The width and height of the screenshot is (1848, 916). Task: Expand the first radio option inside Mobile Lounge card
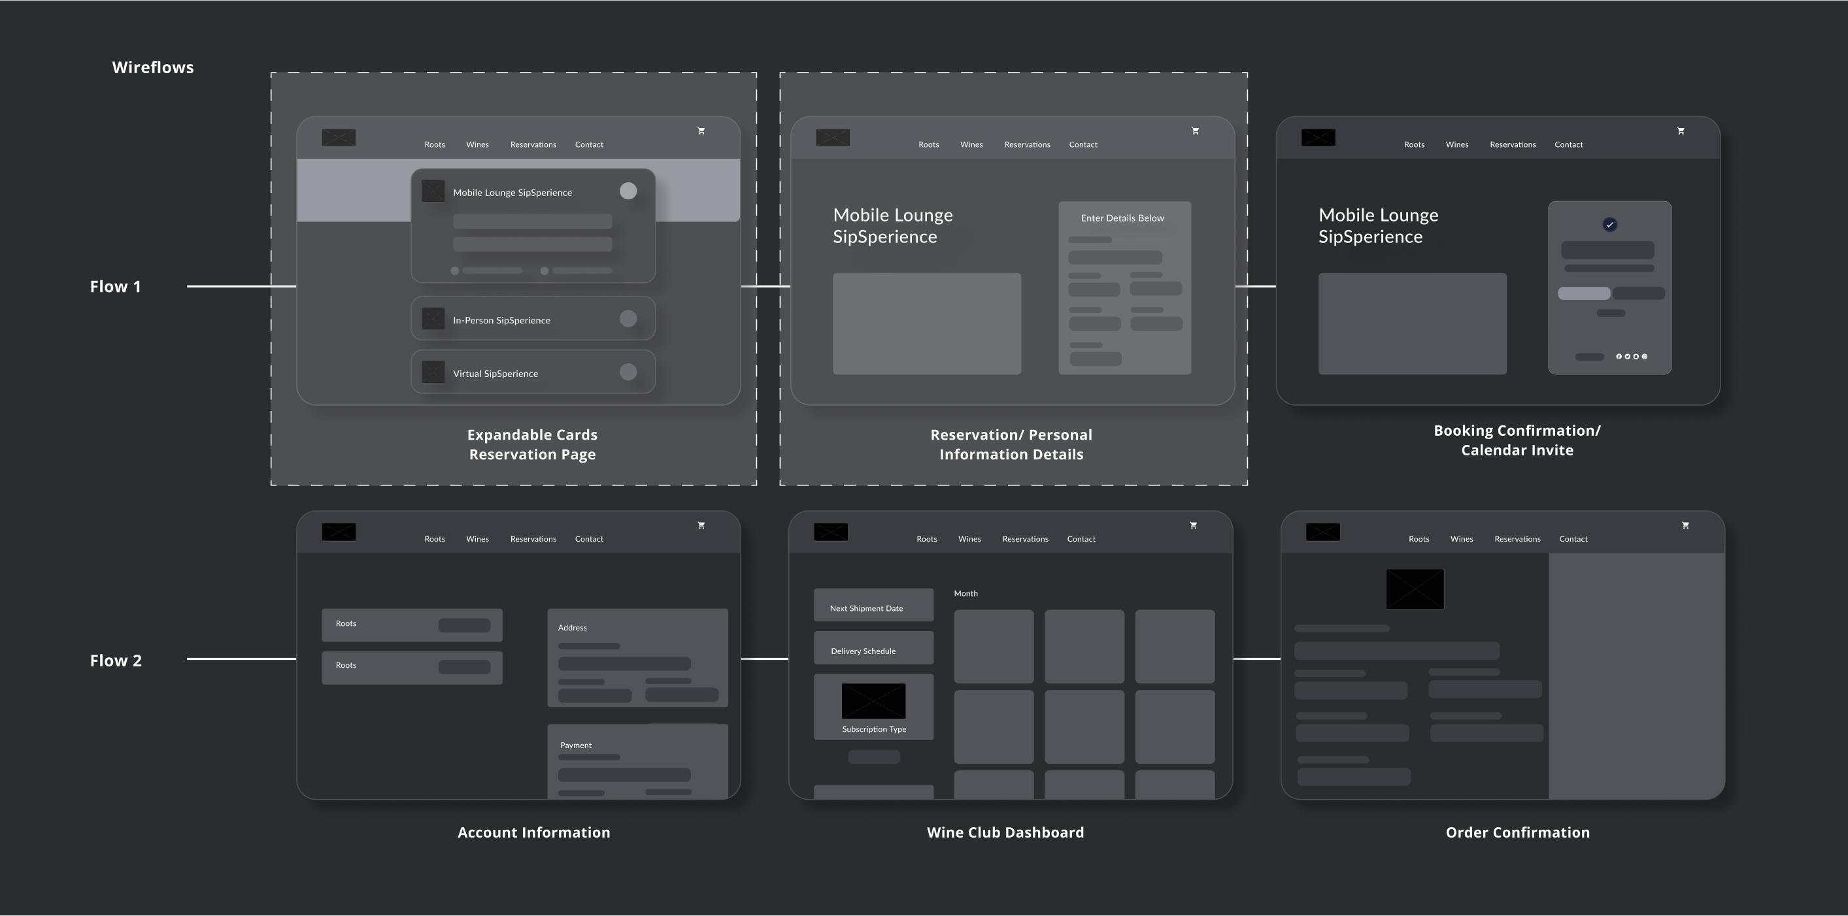pyautogui.click(x=454, y=271)
